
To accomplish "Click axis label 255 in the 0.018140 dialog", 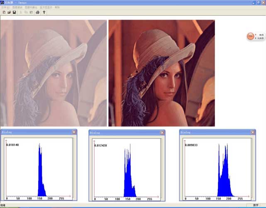I will coord(61,198).
